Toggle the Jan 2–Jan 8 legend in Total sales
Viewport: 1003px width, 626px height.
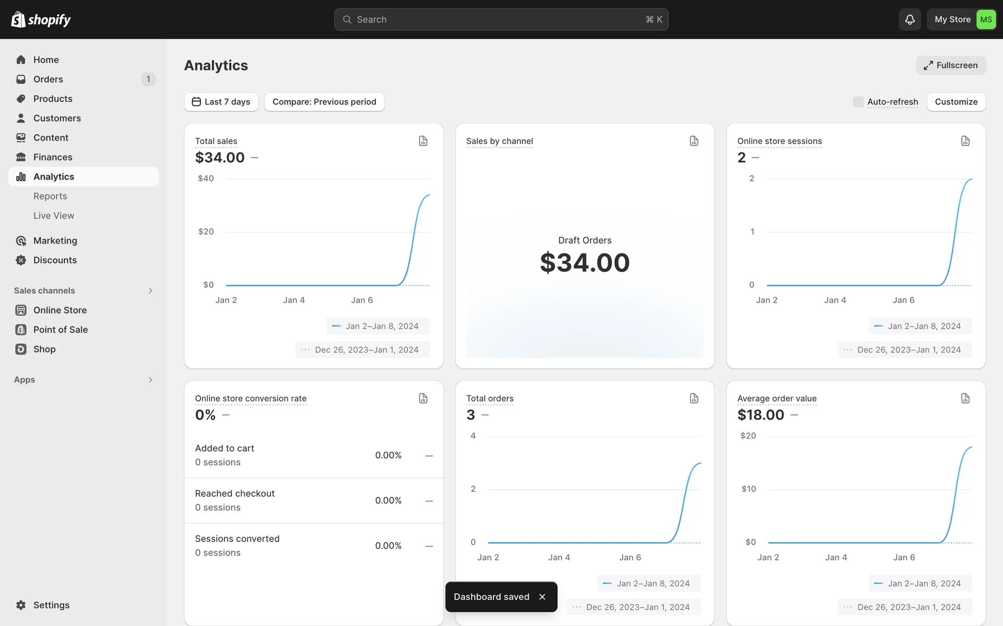(378, 326)
